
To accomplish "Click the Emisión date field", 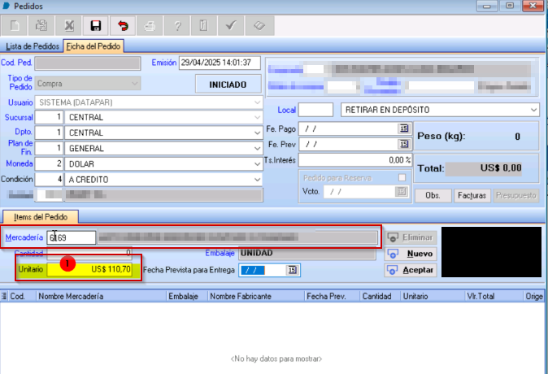I will 220,63.
